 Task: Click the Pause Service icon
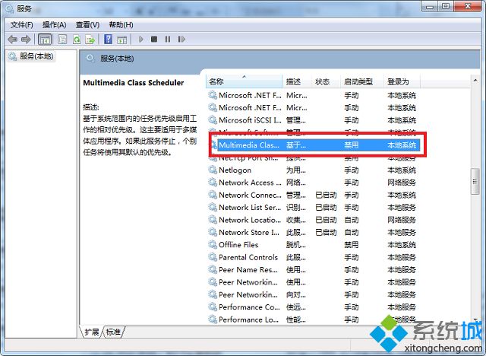(x=168, y=39)
